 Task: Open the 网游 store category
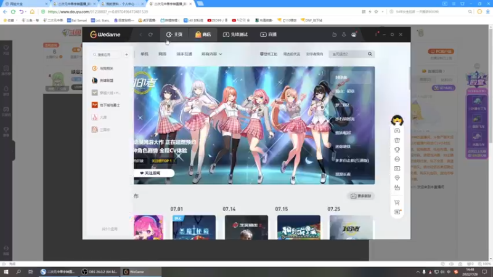tap(162, 54)
